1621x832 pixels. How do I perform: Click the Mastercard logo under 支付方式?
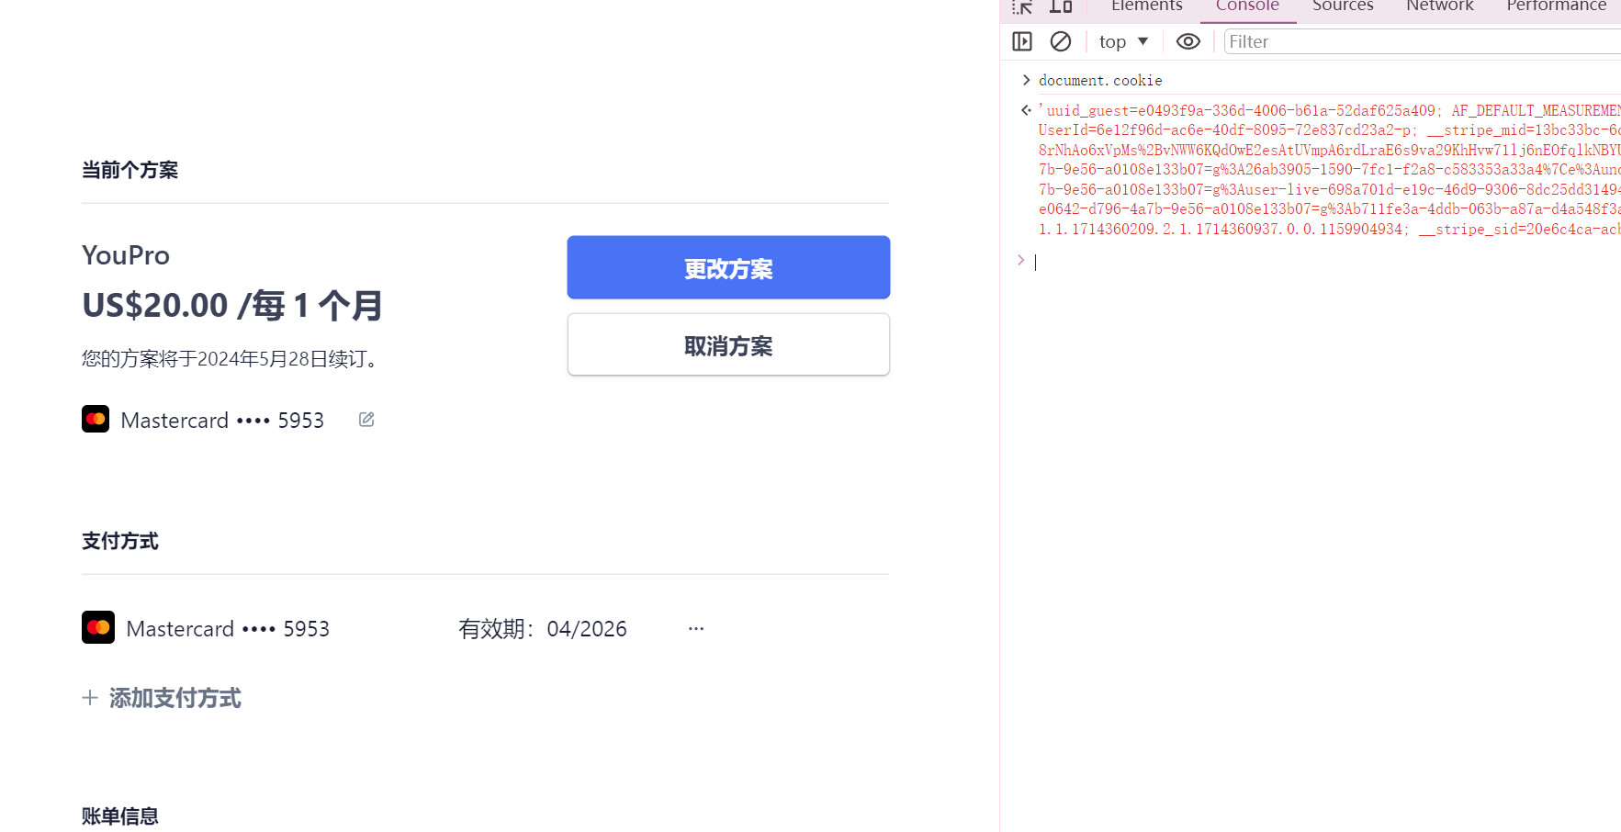pos(98,628)
